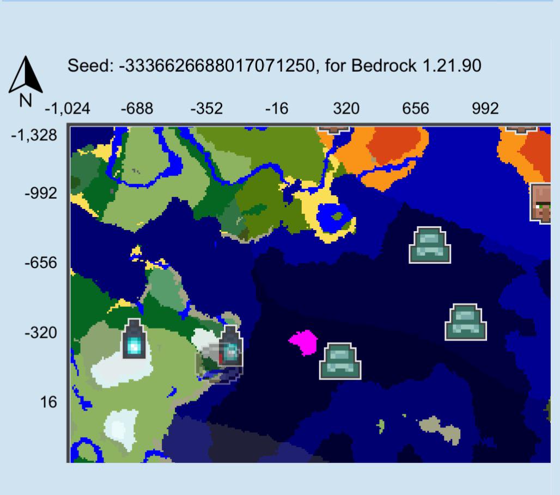Click the axis label "992"

point(485,108)
